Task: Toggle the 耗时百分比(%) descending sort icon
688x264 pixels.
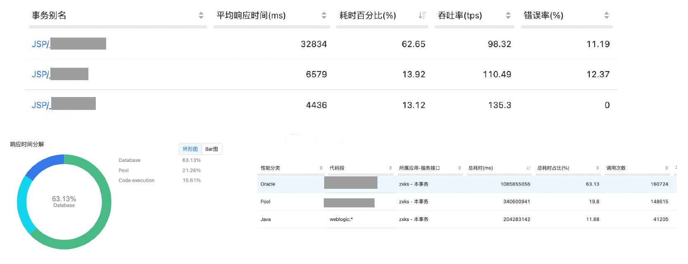Action: tap(422, 15)
